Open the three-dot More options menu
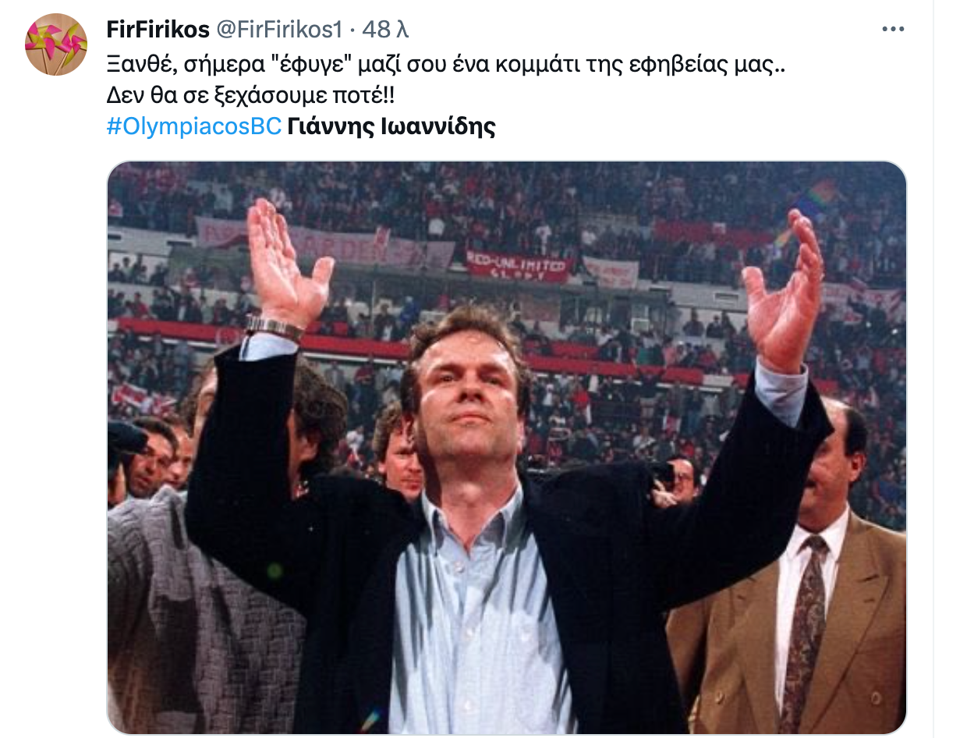Viewport: 967px width, 738px height. pos(892,30)
